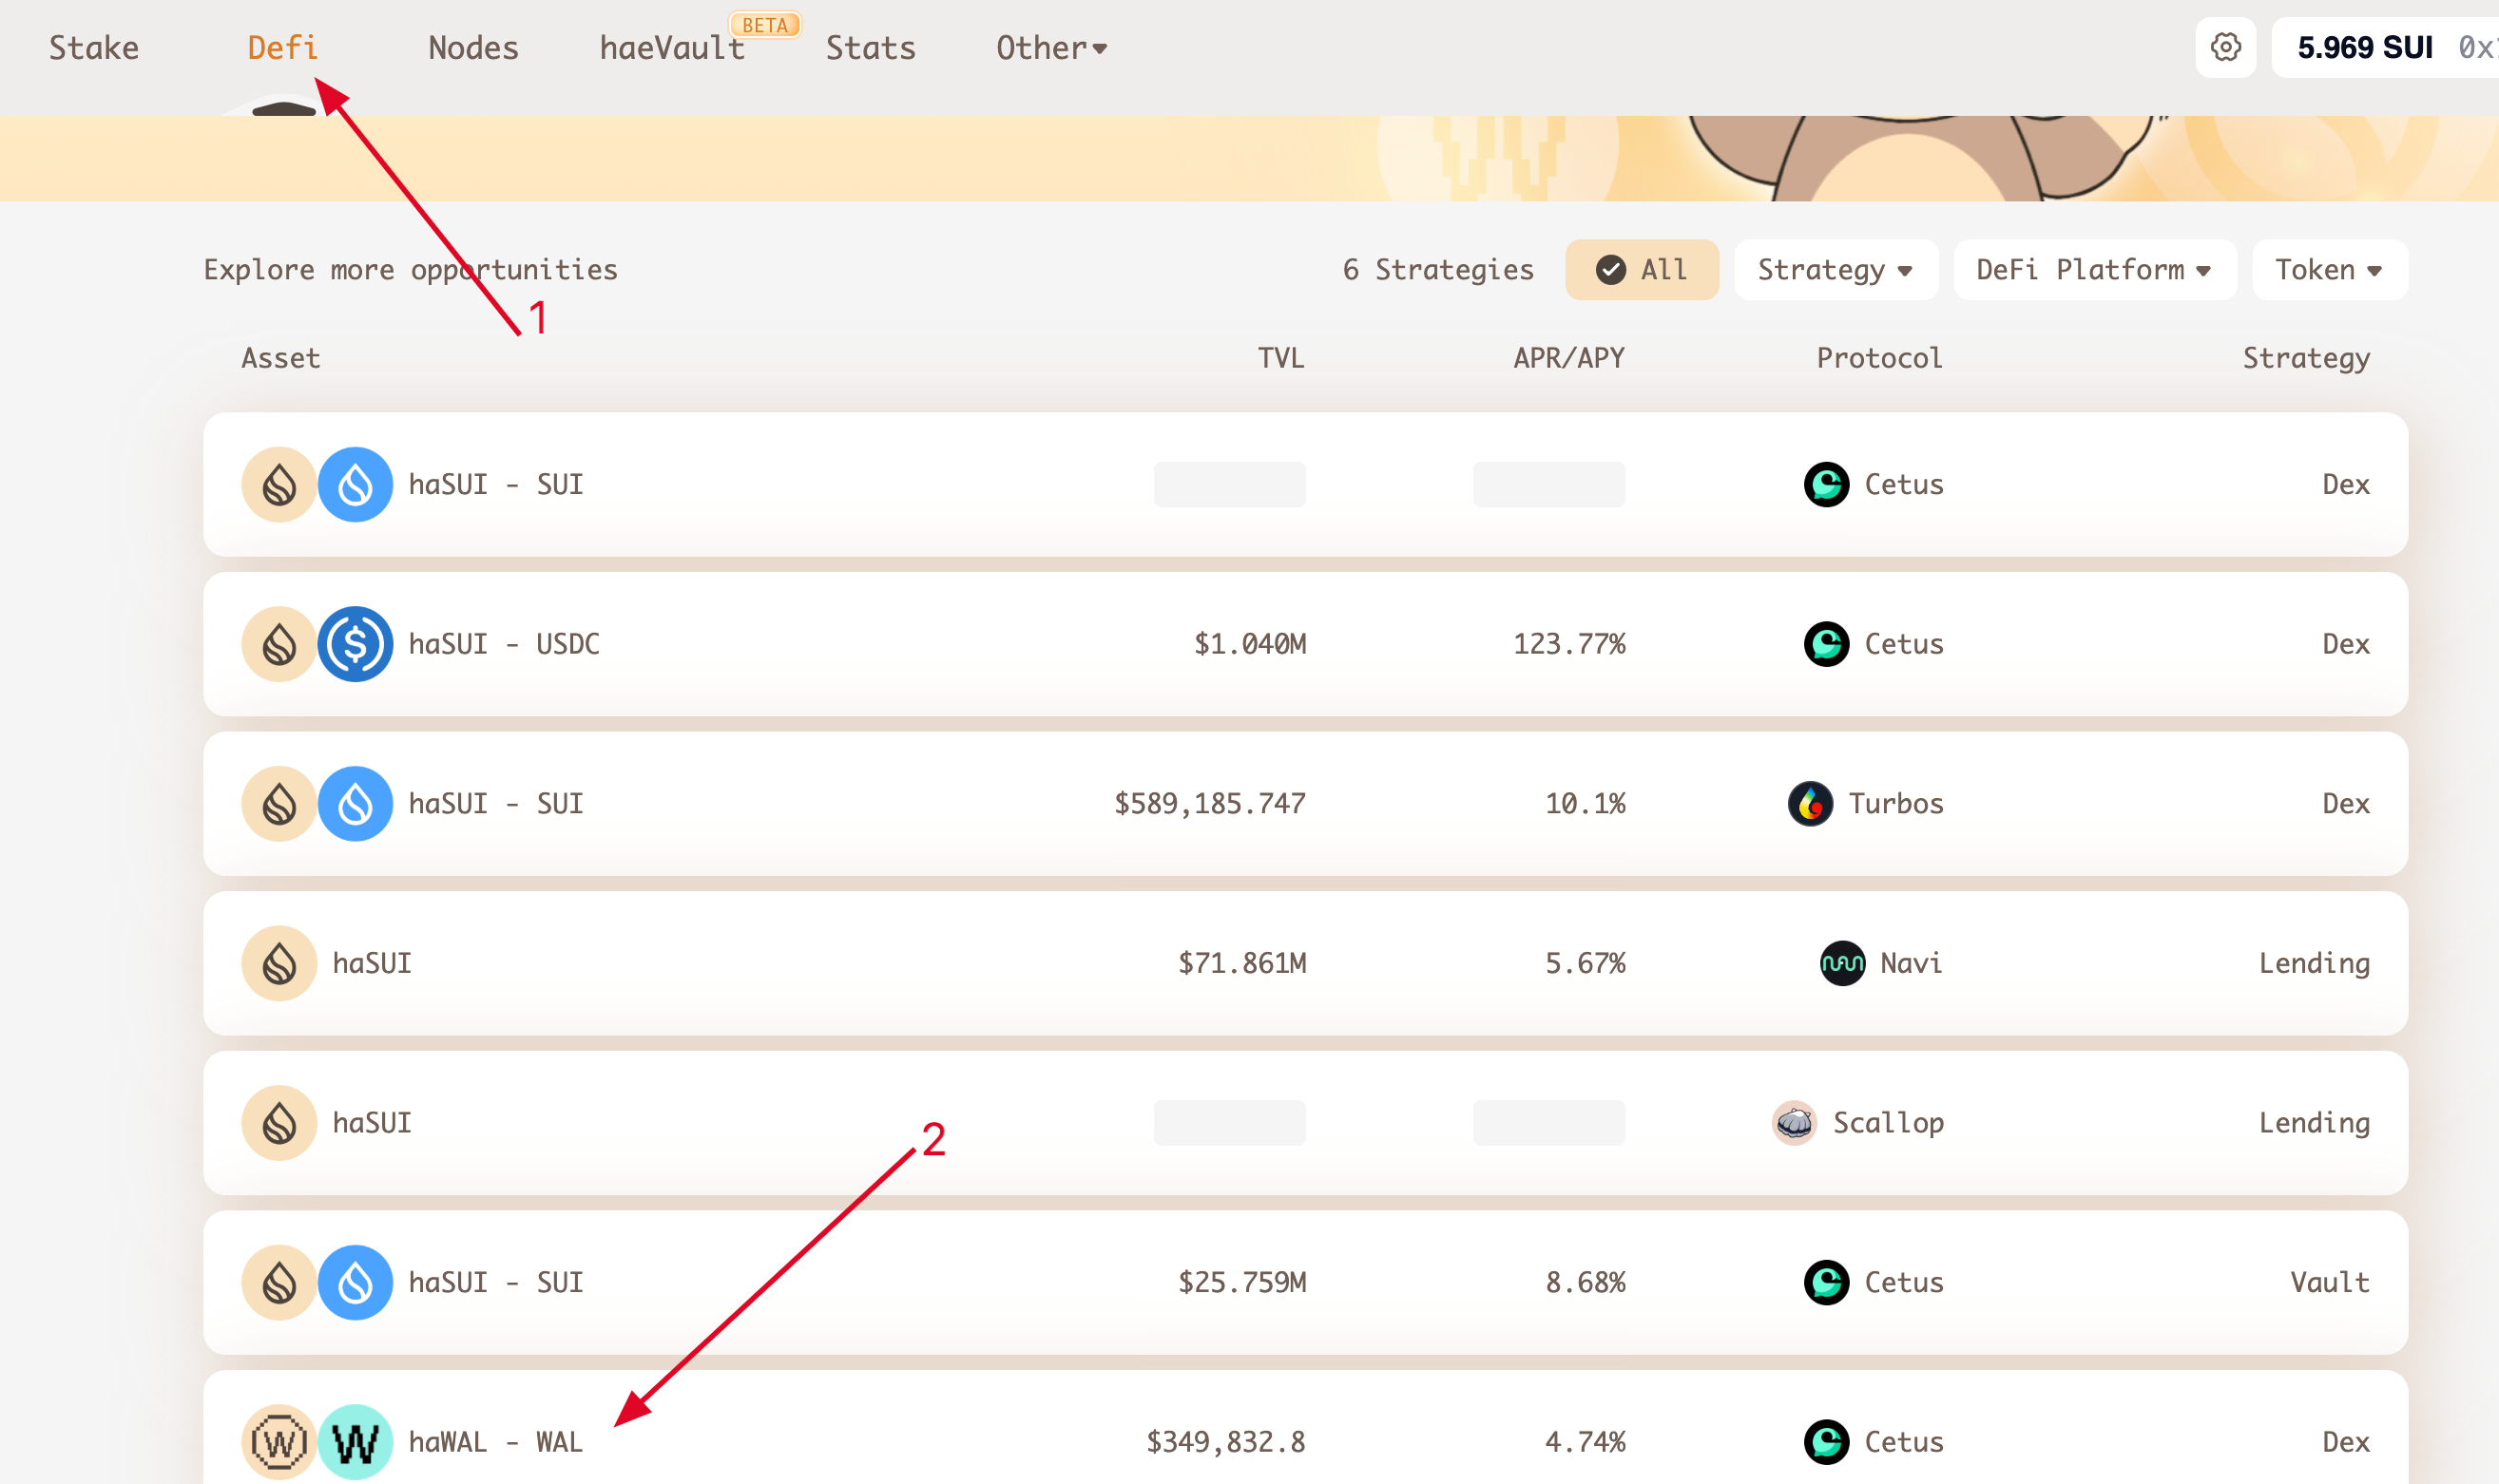The width and height of the screenshot is (2499, 1484).
Task: Click the Navi protocol logo
Action: coord(1842,963)
